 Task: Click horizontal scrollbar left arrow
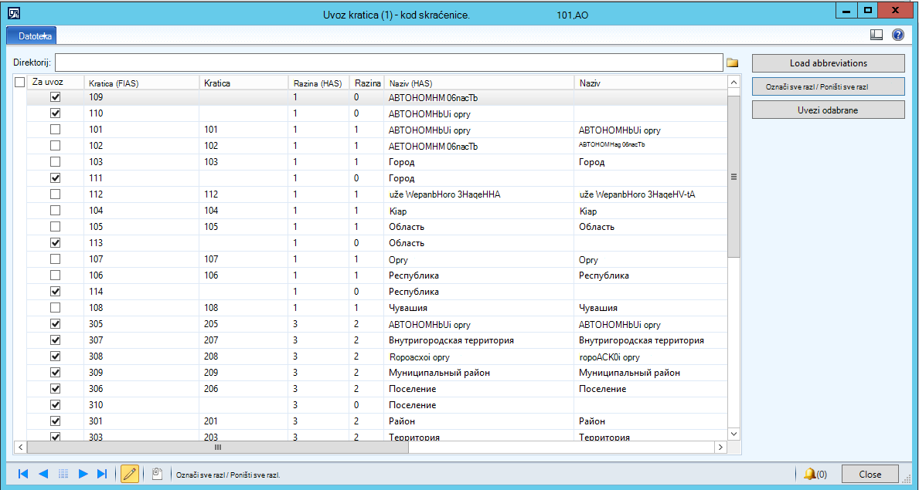[x=19, y=448]
